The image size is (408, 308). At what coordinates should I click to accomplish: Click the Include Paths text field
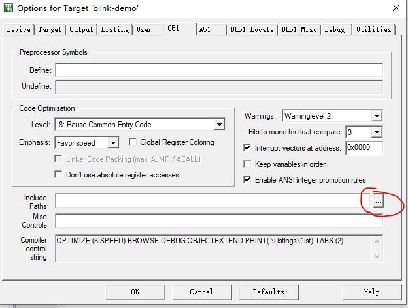pyautogui.click(x=213, y=201)
